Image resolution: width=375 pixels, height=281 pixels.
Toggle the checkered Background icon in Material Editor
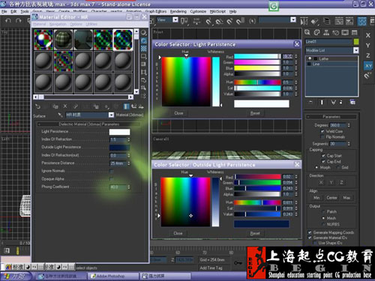click(x=144, y=49)
